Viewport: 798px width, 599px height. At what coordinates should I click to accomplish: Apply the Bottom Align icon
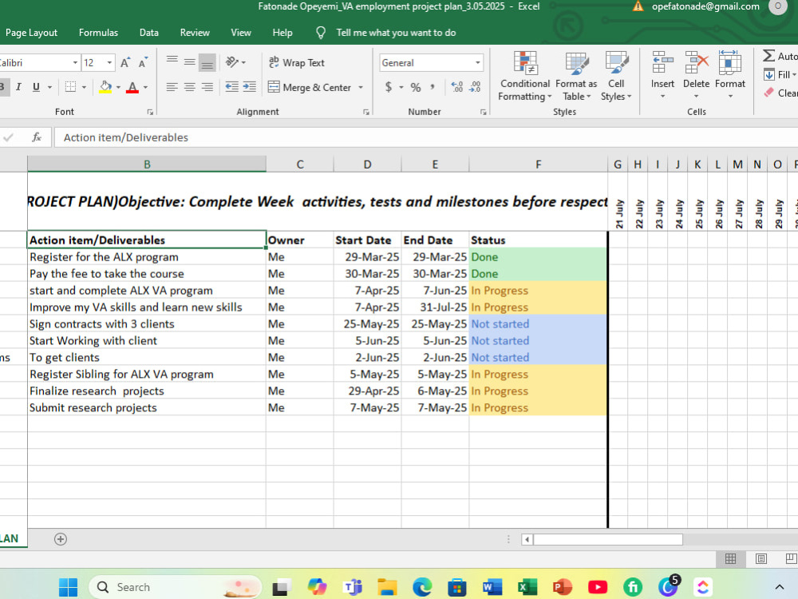207,62
